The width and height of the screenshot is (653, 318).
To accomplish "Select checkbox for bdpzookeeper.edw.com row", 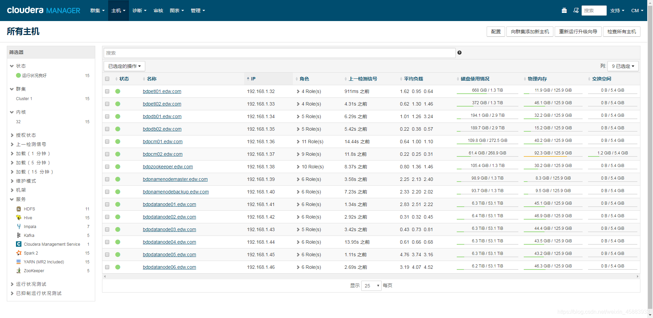I will click(107, 167).
